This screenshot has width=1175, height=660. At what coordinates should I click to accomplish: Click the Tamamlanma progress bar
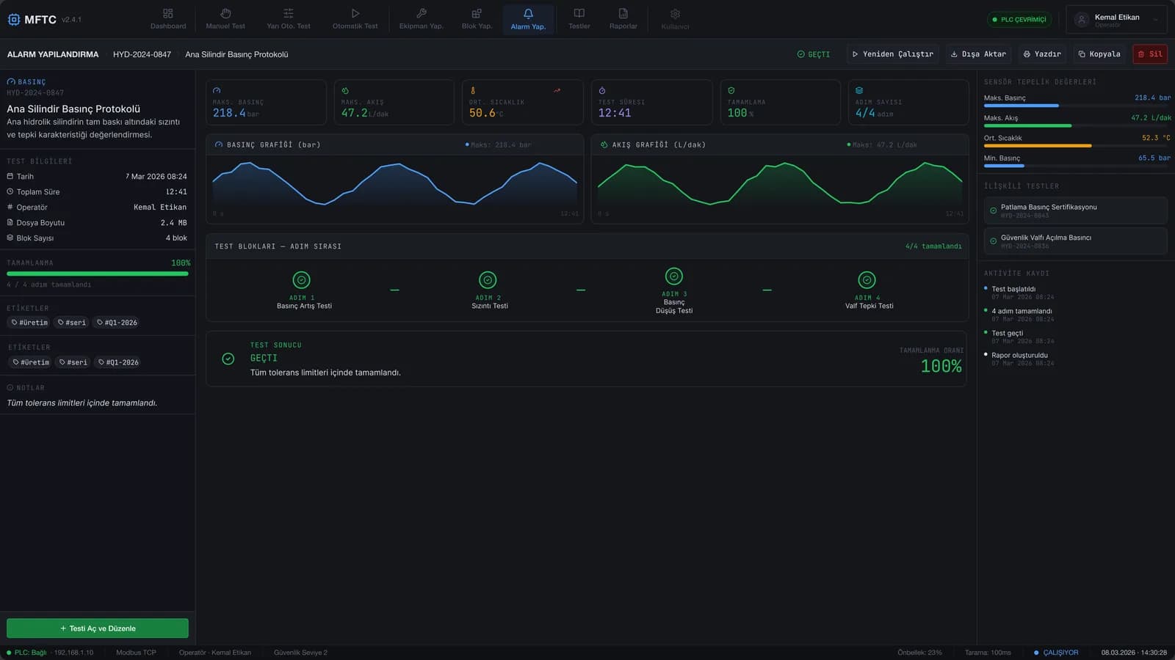(98, 274)
